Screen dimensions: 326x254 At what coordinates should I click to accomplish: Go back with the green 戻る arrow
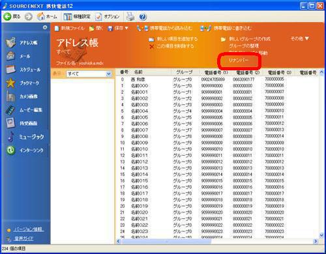(12, 16)
